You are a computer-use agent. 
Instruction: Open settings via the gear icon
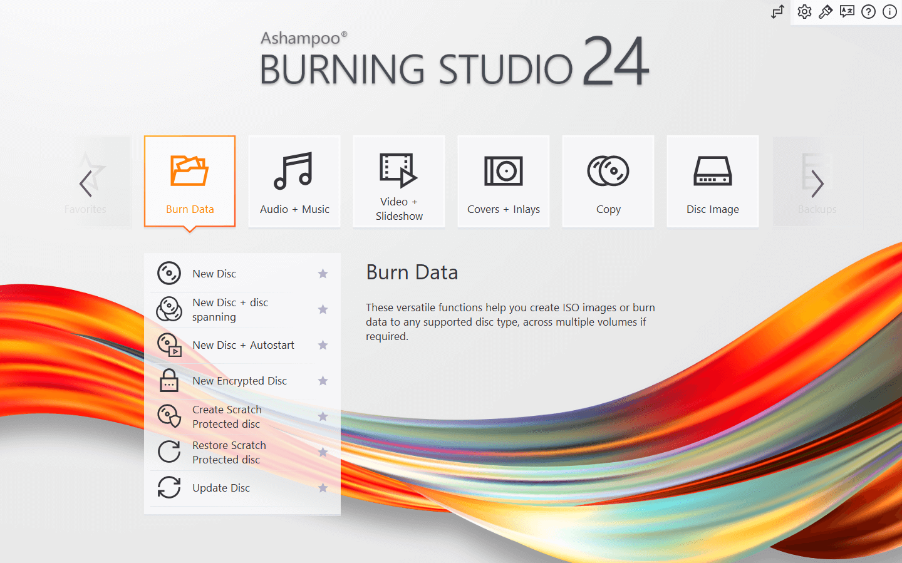(x=804, y=12)
